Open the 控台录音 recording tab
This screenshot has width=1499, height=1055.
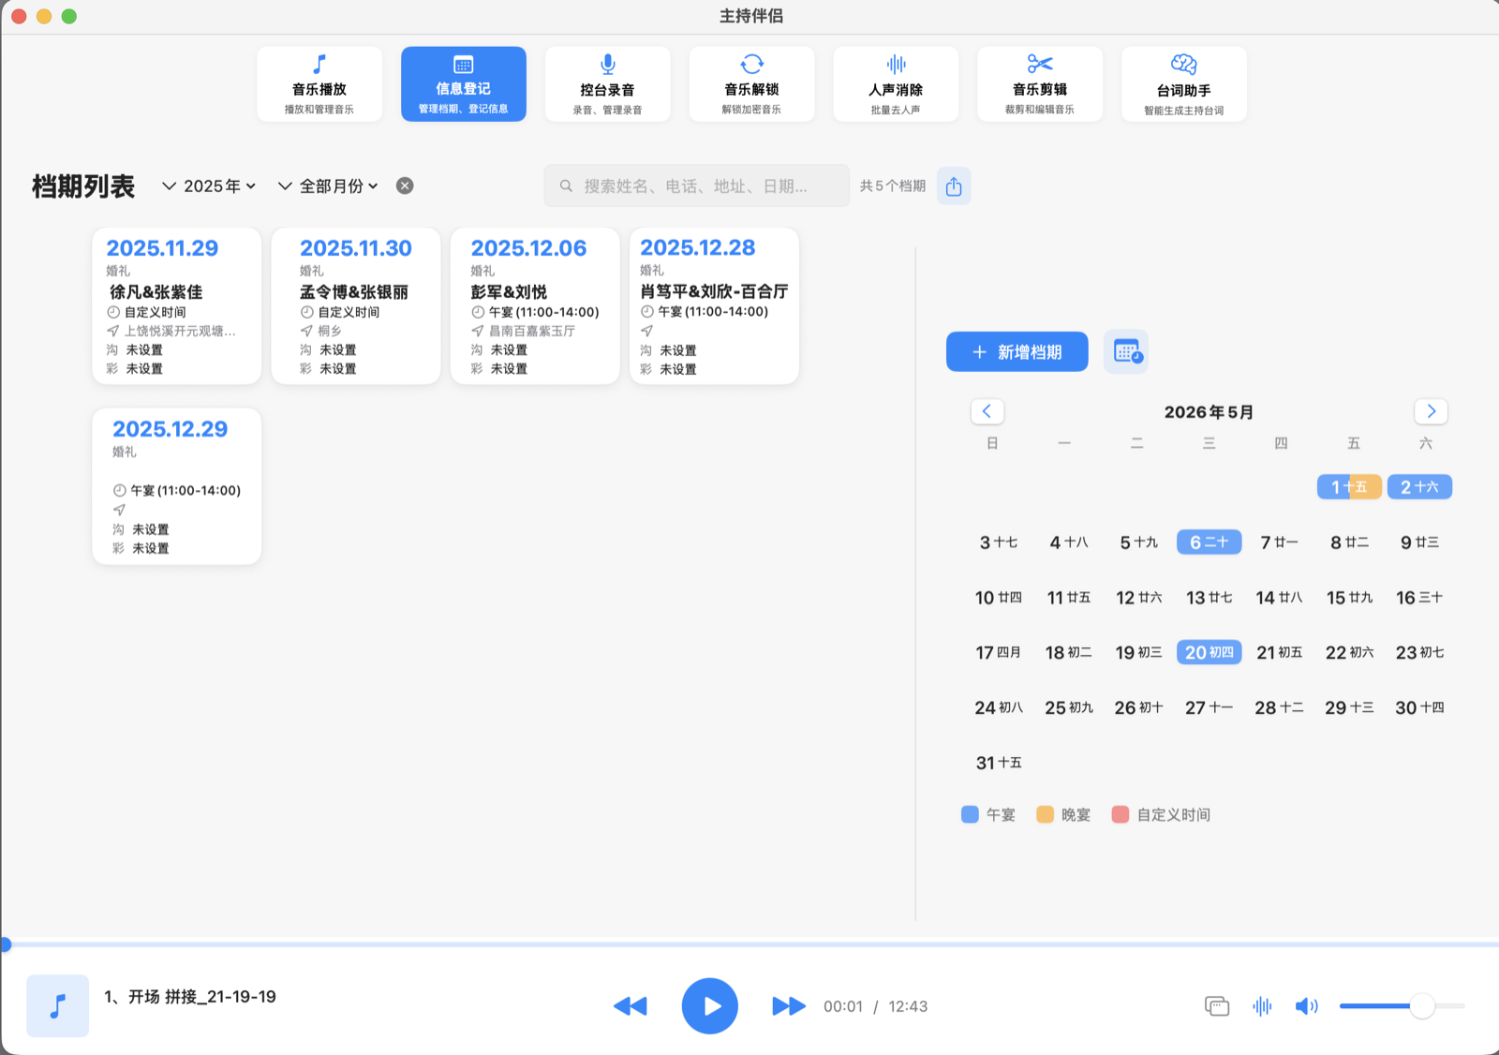coord(608,84)
